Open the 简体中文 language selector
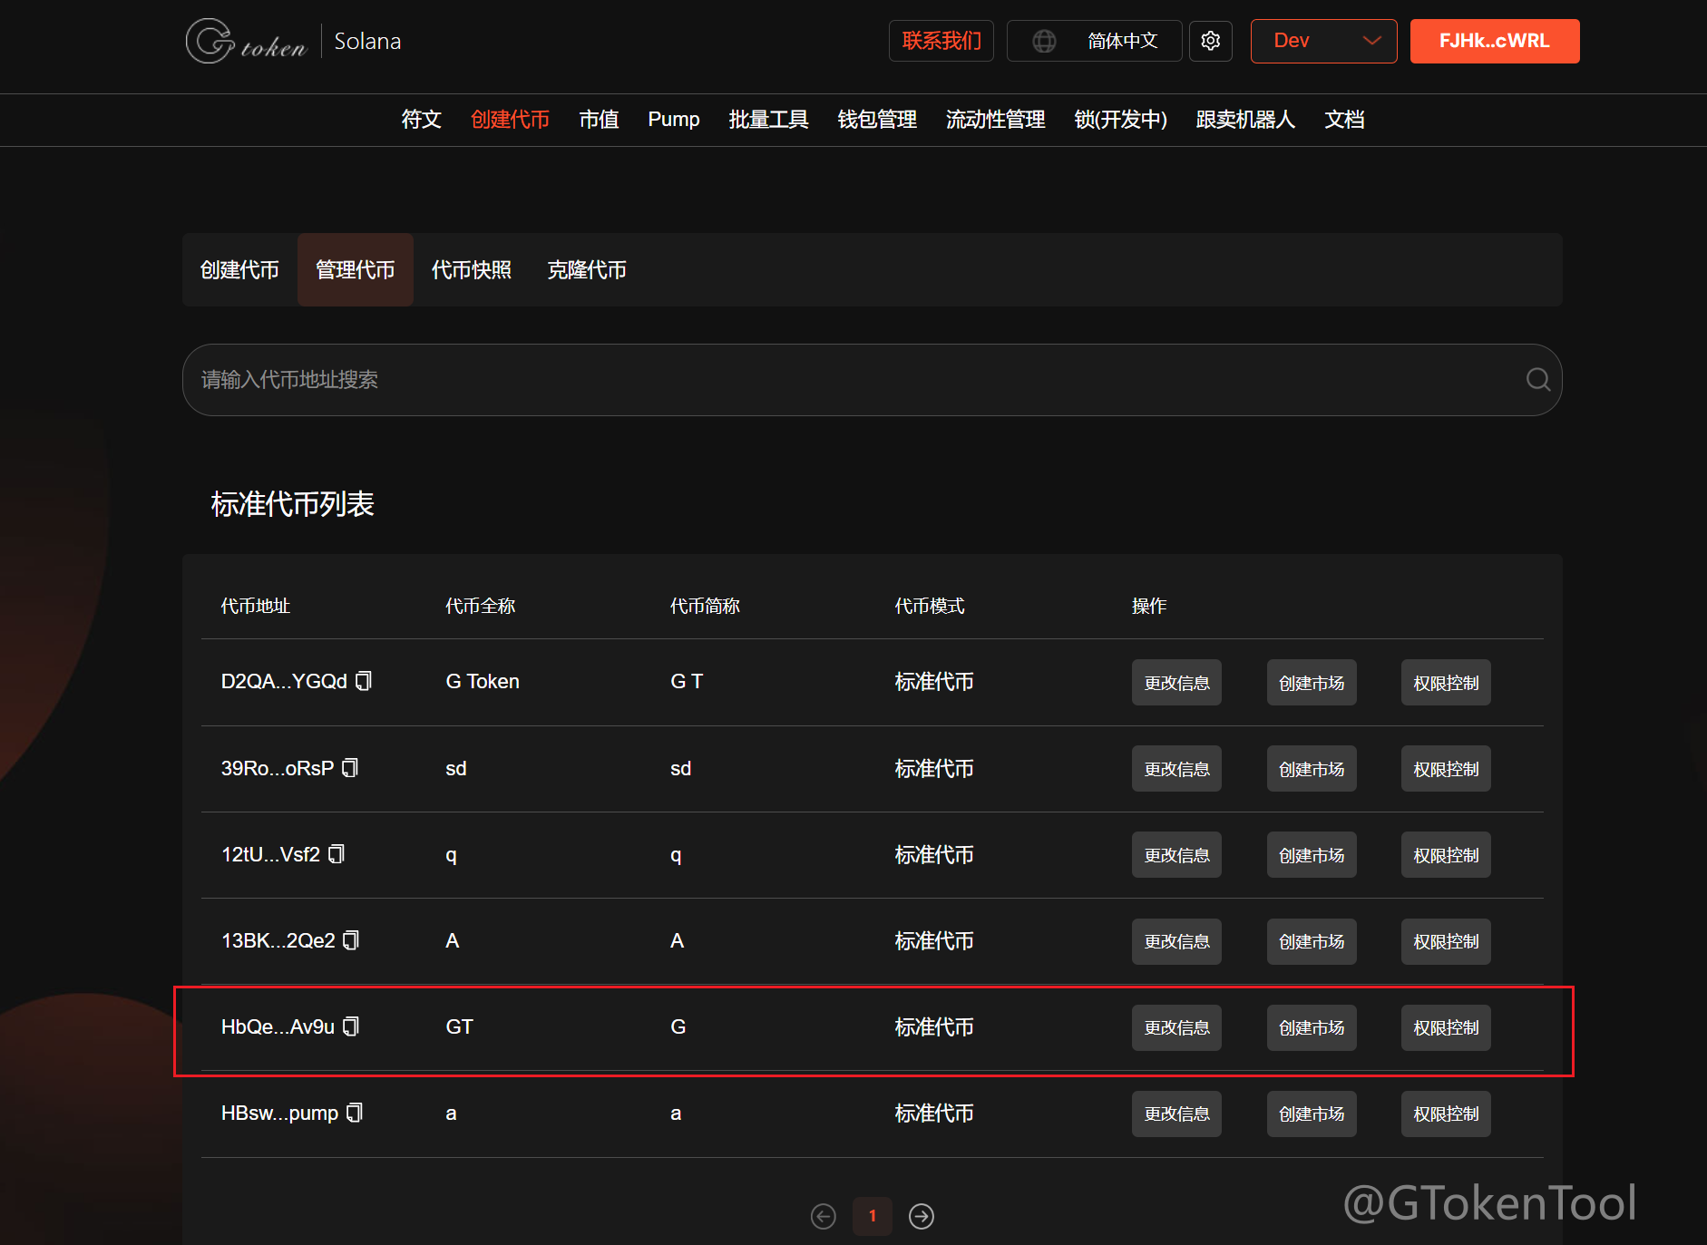Screen dimensions: 1707x1245 [x=1094, y=41]
